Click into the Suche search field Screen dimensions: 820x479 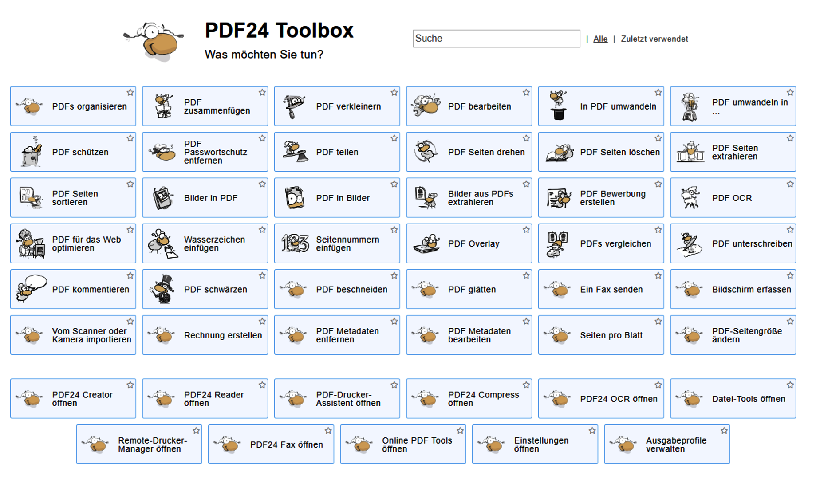[496, 39]
